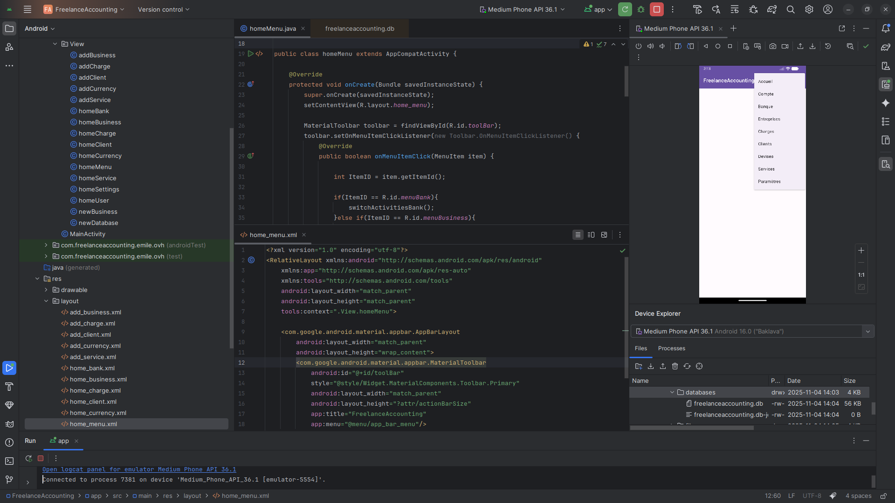Click the Device Explorer horizontal scrollbar
The image size is (895, 503).
coord(692,428)
